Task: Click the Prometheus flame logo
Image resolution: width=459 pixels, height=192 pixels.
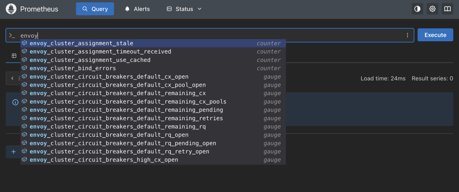Action: click(11, 9)
